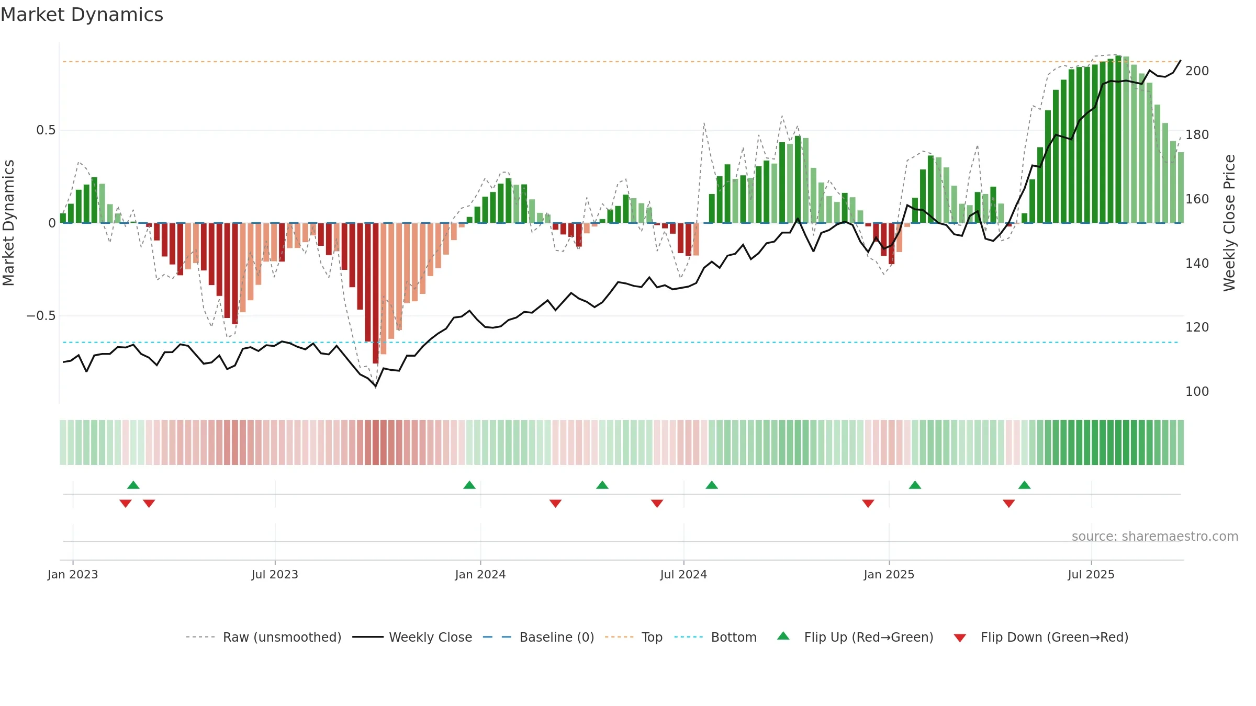
Task: Click the red Flip Down triangle in legend
Action: pos(960,638)
